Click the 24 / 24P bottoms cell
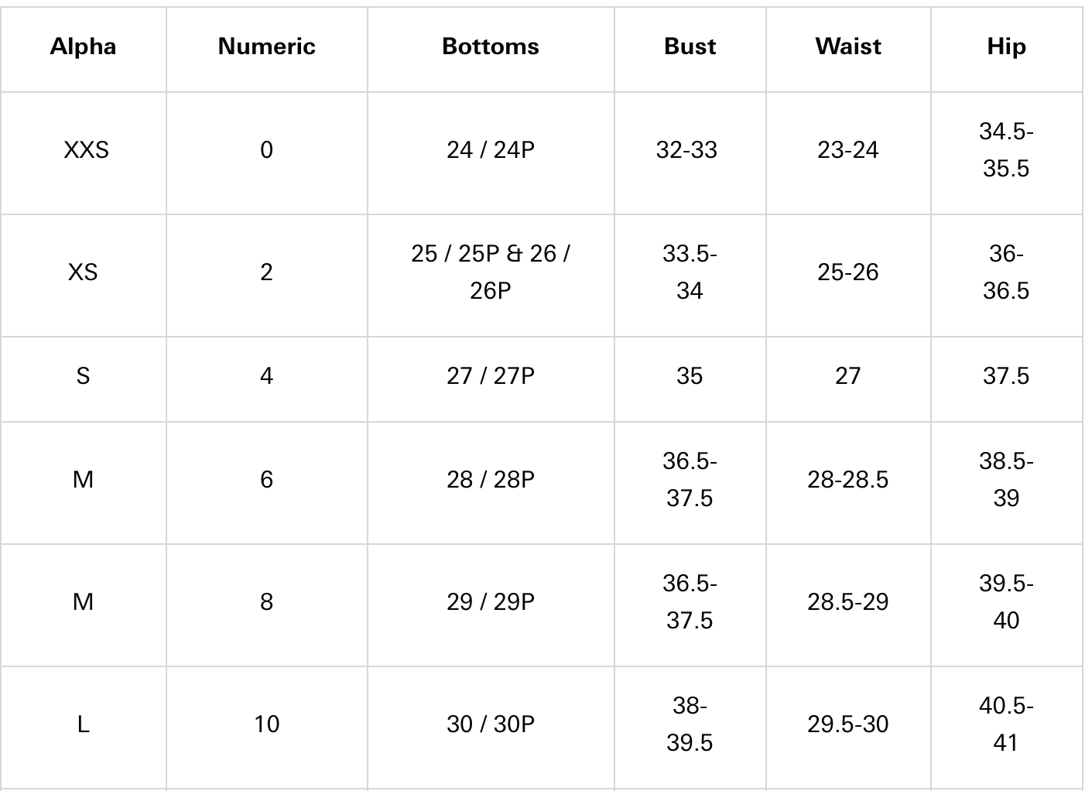 (x=490, y=149)
